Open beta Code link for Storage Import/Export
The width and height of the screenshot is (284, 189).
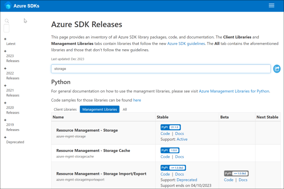(228, 180)
